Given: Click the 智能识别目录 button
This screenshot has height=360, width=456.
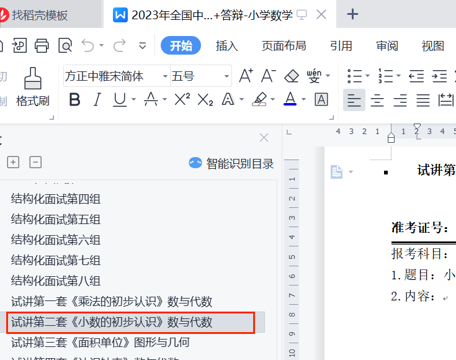Looking at the screenshot, I should [231, 163].
